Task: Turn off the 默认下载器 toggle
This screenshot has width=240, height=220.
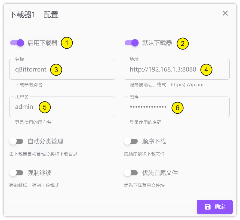Action: tap(131, 43)
